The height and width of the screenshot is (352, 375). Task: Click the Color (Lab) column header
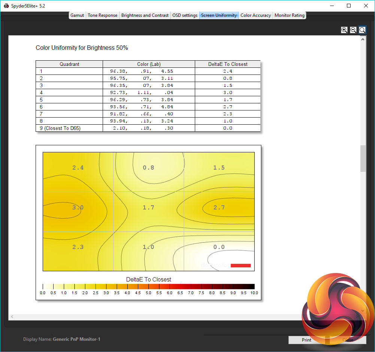pos(149,64)
